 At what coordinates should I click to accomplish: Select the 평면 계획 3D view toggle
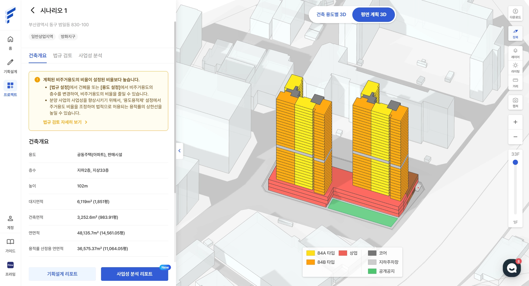click(x=373, y=14)
